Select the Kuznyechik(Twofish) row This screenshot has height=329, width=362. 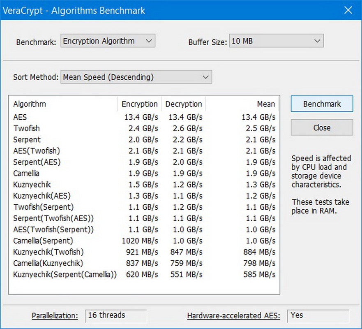144,252
